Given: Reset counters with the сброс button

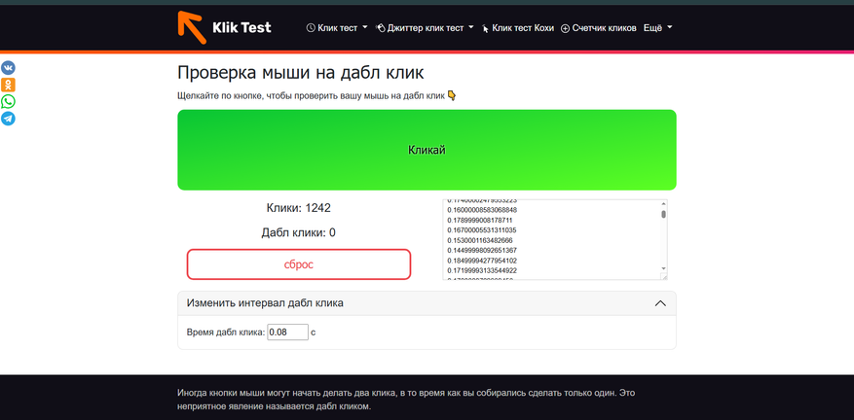Looking at the screenshot, I should [299, 264].
